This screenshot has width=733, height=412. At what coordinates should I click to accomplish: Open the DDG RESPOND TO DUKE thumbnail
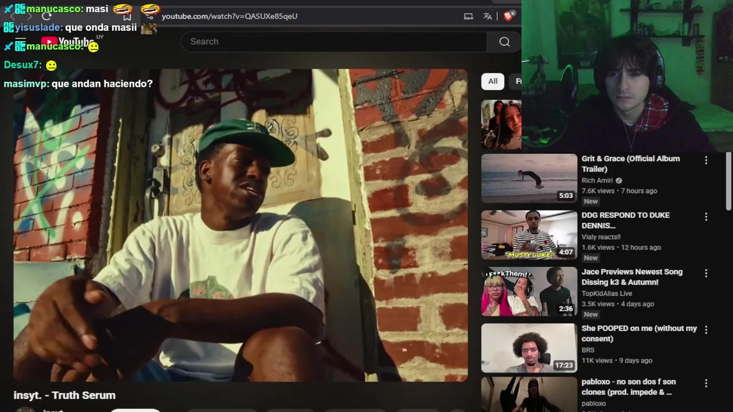click(x=529, y=235)
